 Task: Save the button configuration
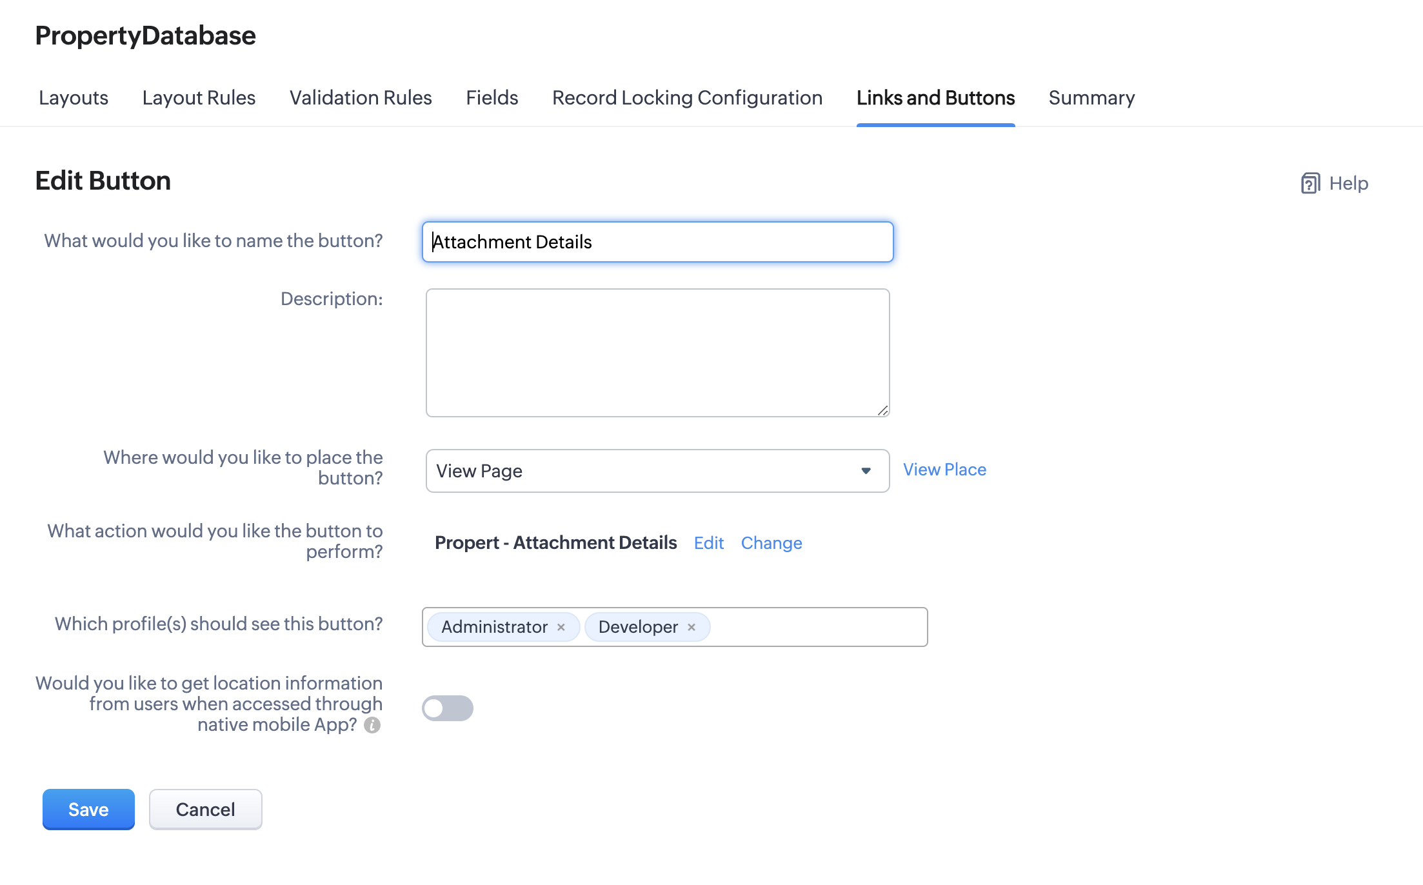coord(88,810)
